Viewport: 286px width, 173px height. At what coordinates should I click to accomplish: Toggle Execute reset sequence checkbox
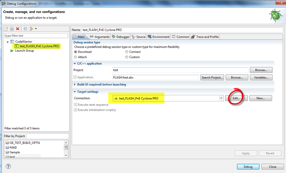76,104
